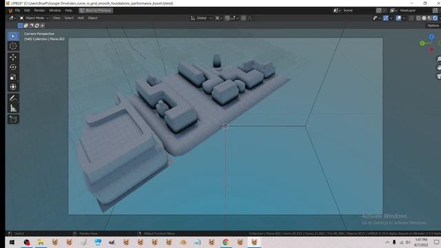Activate the Transform tool
This screenshot has height=248, width=441.
(x=13, y=87)
